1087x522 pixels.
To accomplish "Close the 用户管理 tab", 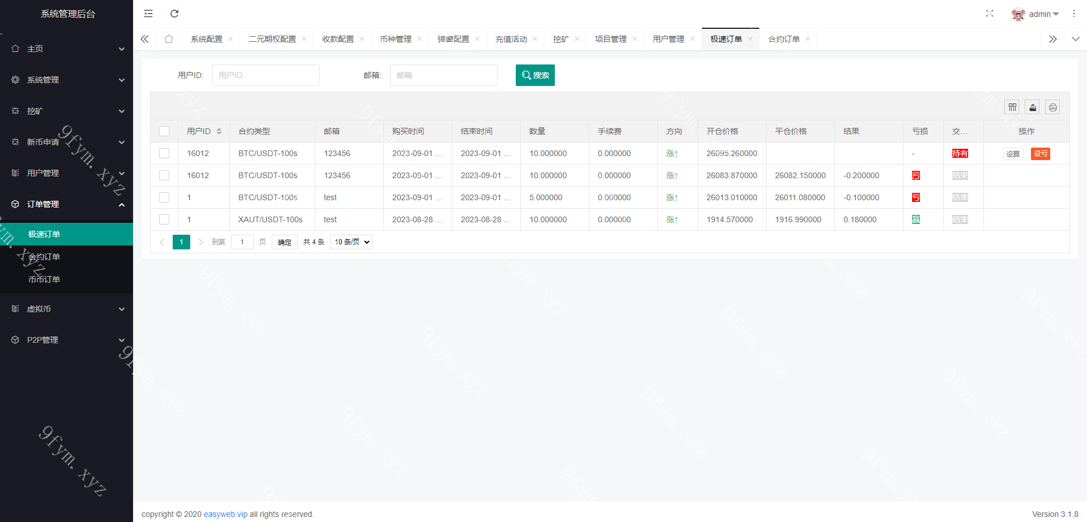I will (x=692, y=39).
